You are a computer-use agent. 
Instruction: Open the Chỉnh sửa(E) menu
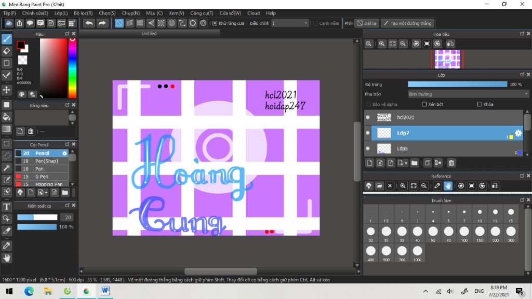pos(35,13)
